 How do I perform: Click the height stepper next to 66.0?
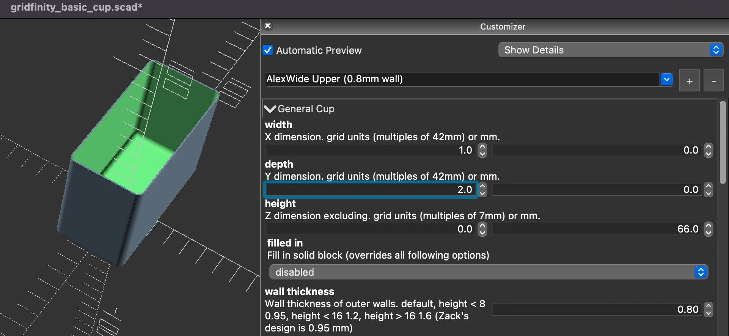709,229
